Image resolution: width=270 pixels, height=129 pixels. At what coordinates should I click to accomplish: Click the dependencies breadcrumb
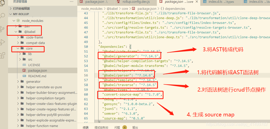[175, 9]
